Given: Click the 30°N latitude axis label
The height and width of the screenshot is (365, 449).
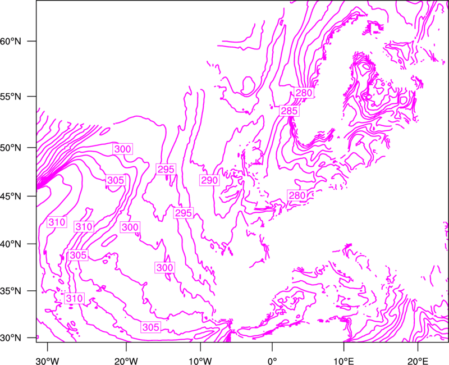Looking at the screenshot, I should tap(11, 338).
